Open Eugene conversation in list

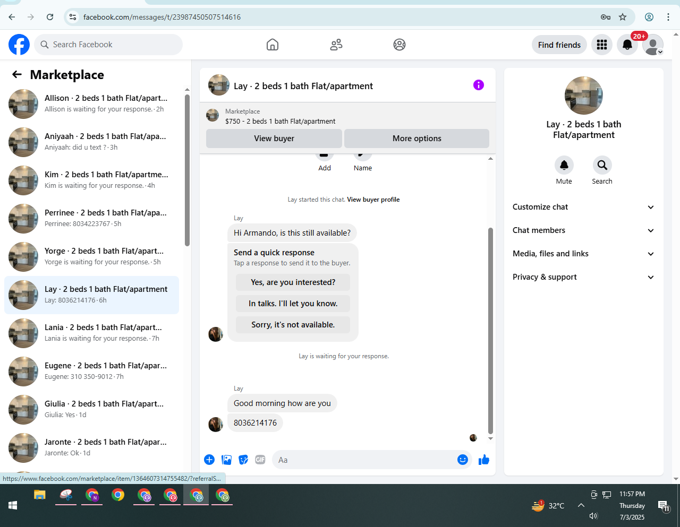click(91, 371)
